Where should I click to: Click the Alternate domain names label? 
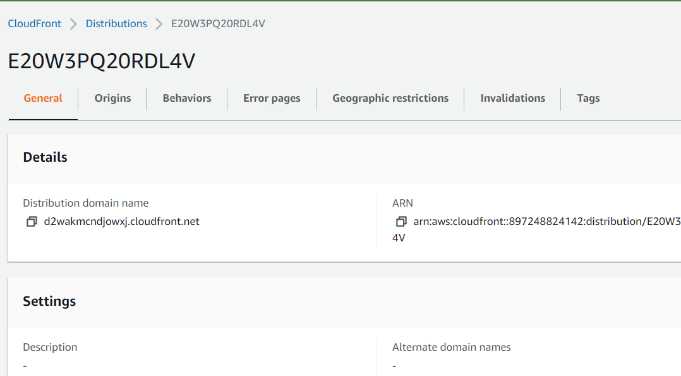pos(451,348)
